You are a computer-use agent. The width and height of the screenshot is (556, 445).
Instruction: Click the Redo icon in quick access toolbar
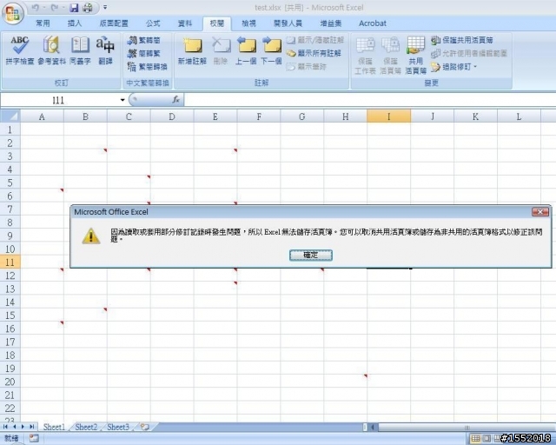pos(54,8)
